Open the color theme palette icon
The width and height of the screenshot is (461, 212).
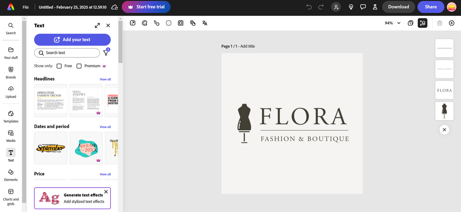pos(144,23)
